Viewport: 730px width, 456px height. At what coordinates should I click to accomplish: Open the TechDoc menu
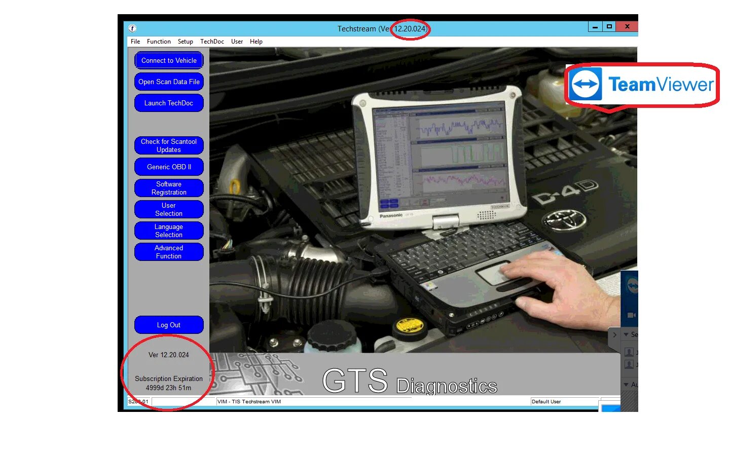212,42
